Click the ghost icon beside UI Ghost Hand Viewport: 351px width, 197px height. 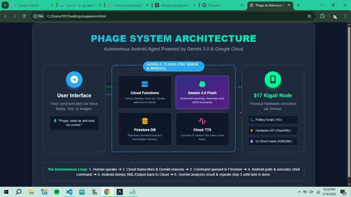click(252, 141)
